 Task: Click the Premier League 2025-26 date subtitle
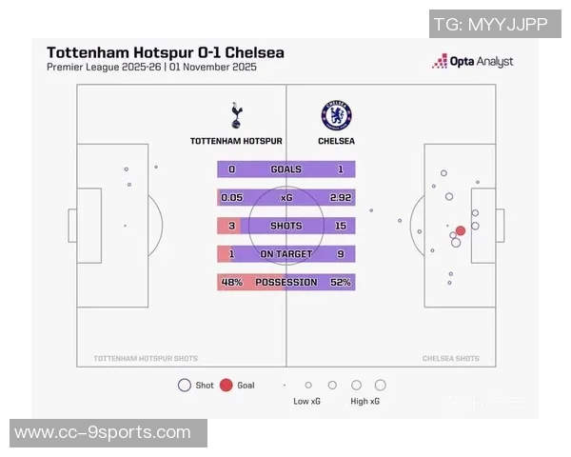point(151,68)
